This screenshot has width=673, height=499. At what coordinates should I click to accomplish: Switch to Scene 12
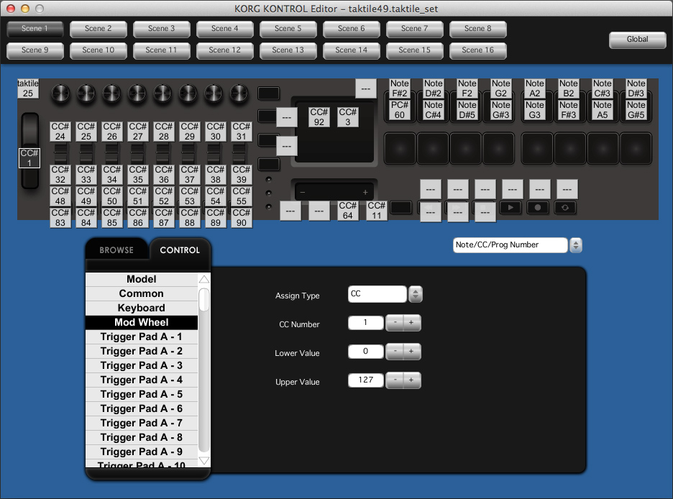224,50
